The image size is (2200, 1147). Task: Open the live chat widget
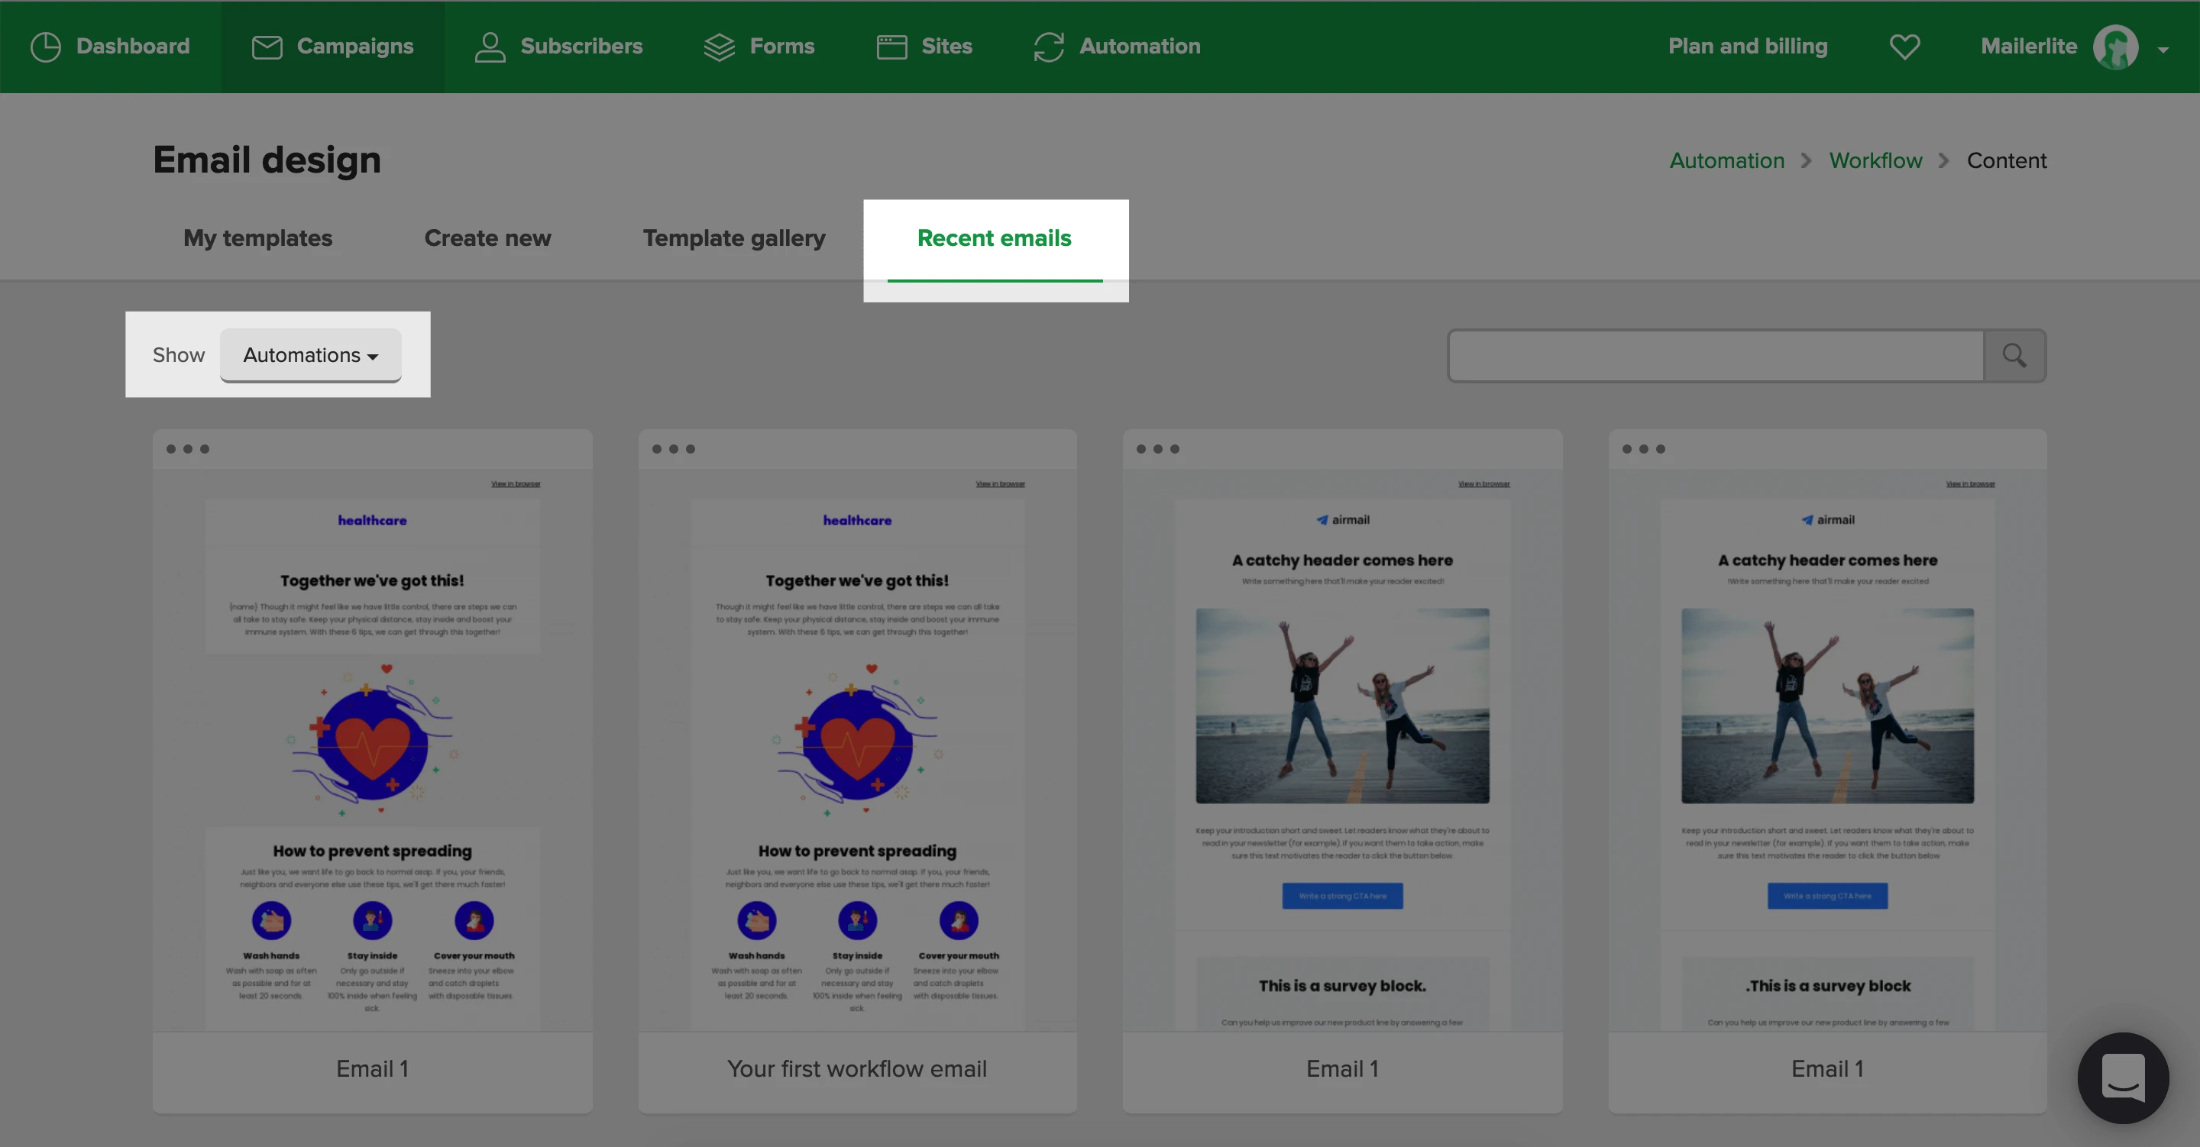[2122, 1077]
